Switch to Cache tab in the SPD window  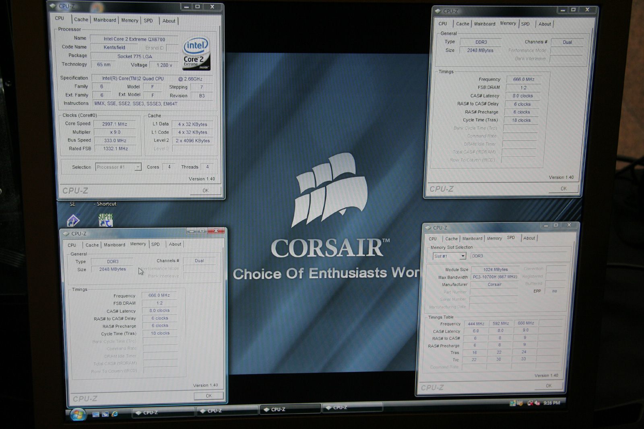(451, 239)
